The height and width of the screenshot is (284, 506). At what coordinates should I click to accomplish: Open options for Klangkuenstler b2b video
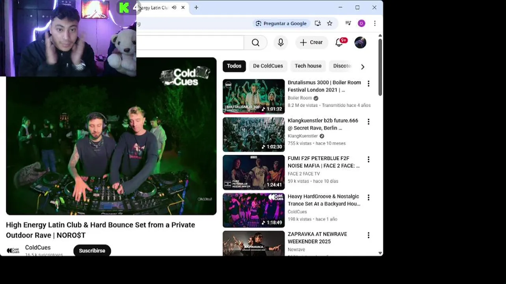tap(368, 121)
